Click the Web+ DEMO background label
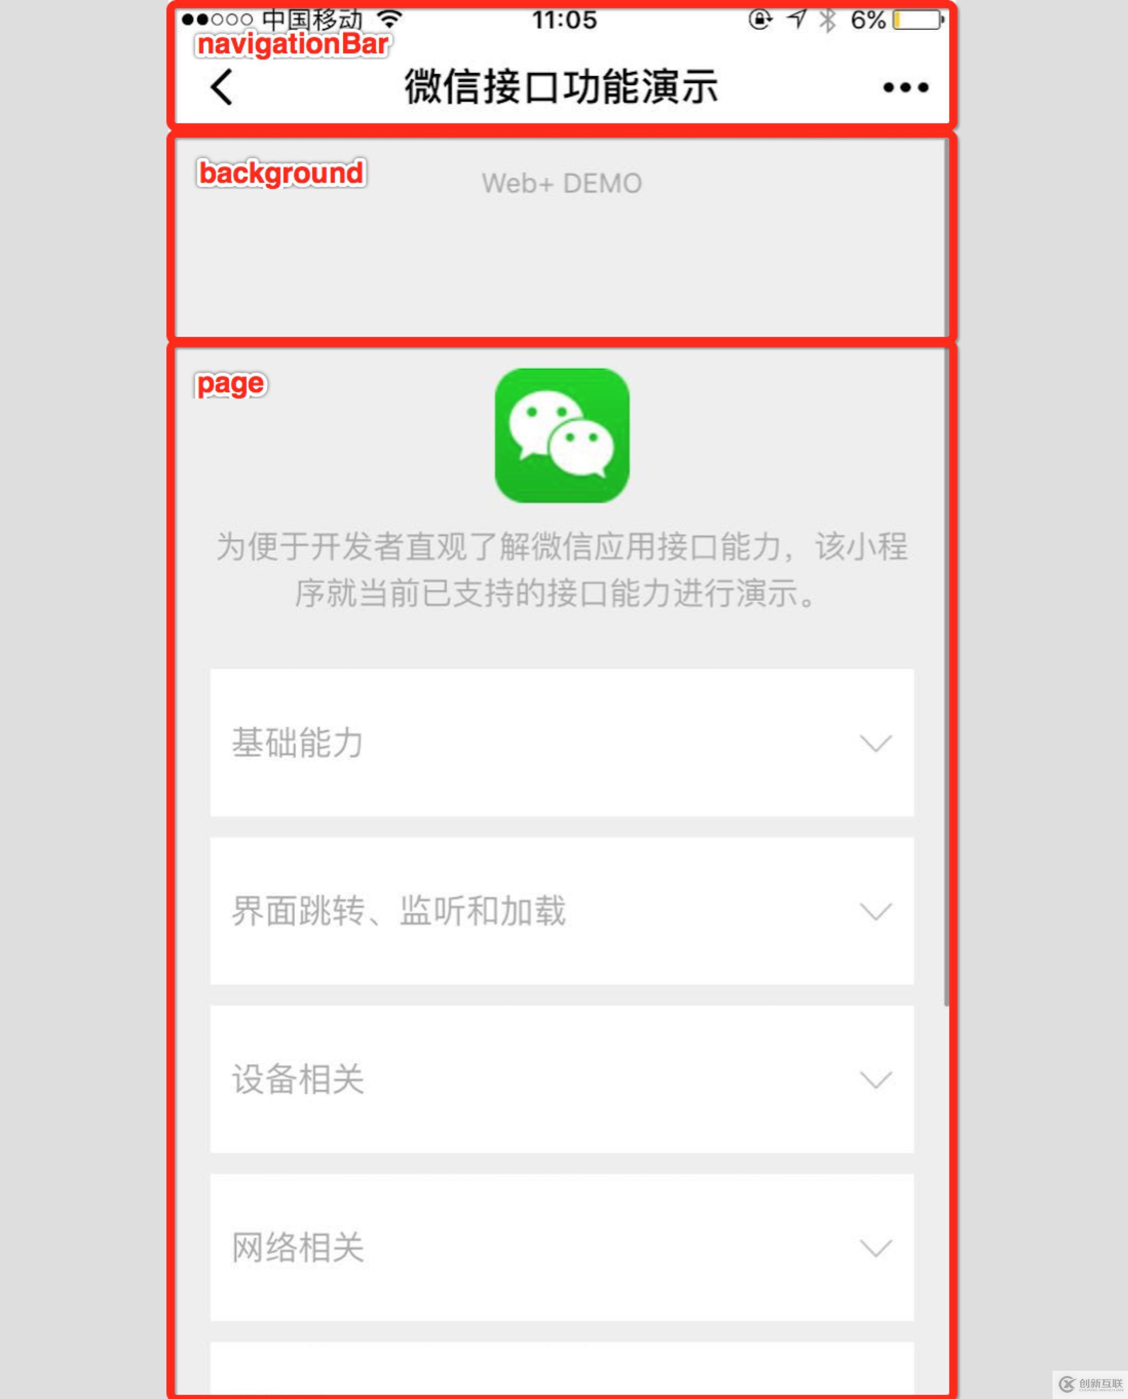The width and height of the screenshot is (1128, 1399). tap(563, 182)
